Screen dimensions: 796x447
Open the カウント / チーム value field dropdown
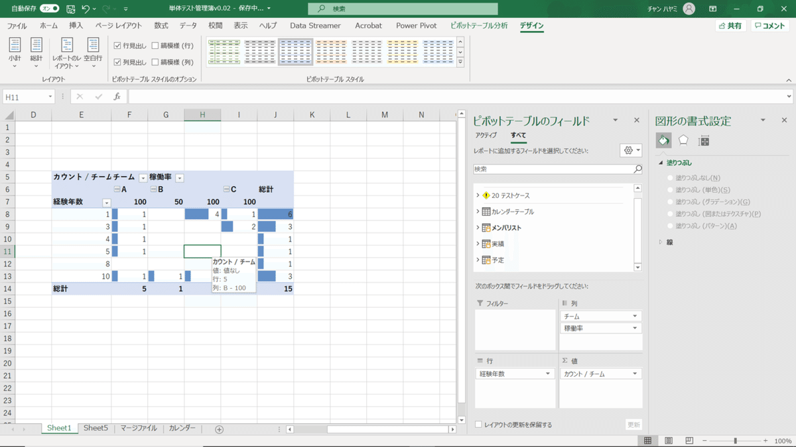tap(635, 374)
